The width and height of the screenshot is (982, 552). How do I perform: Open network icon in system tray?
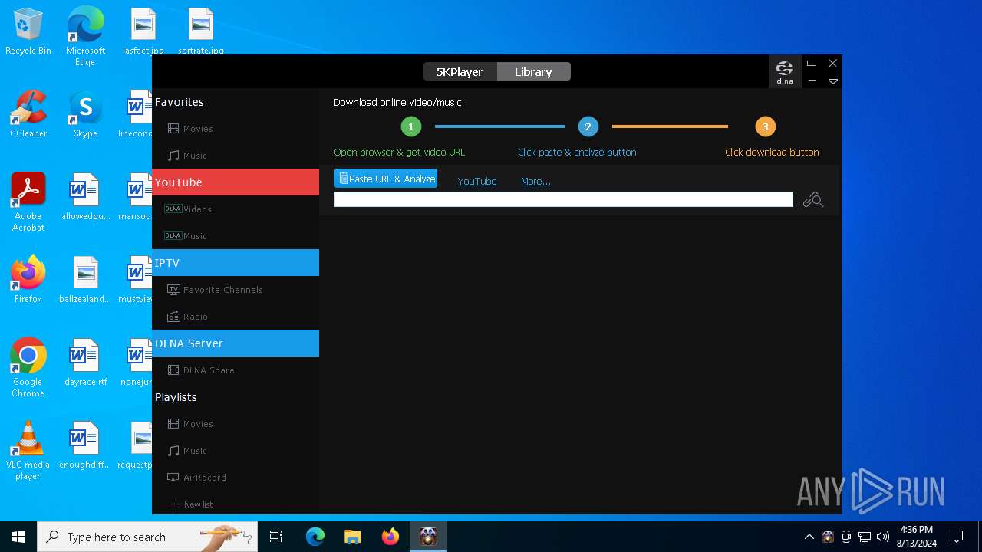pyautogui.click(x=865, y=537)
